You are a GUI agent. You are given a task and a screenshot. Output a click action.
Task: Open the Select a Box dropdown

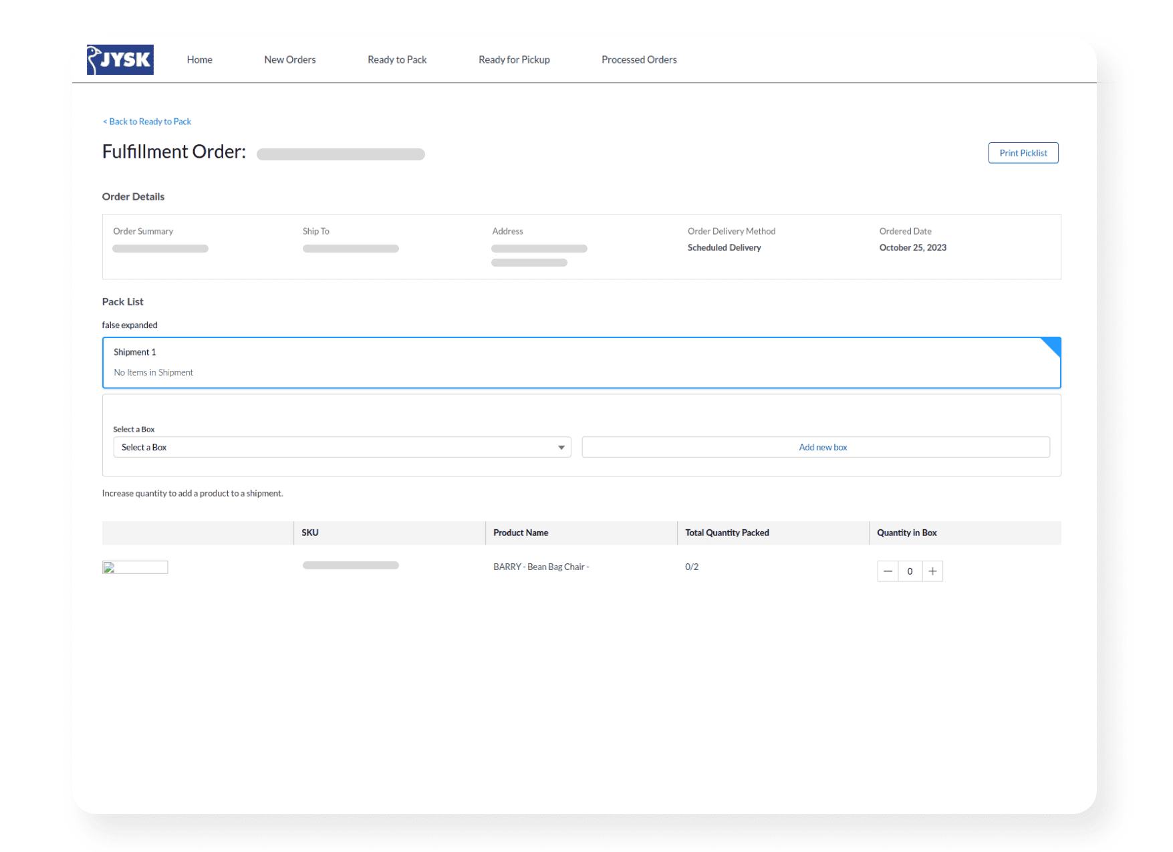(x=342, y=446)
